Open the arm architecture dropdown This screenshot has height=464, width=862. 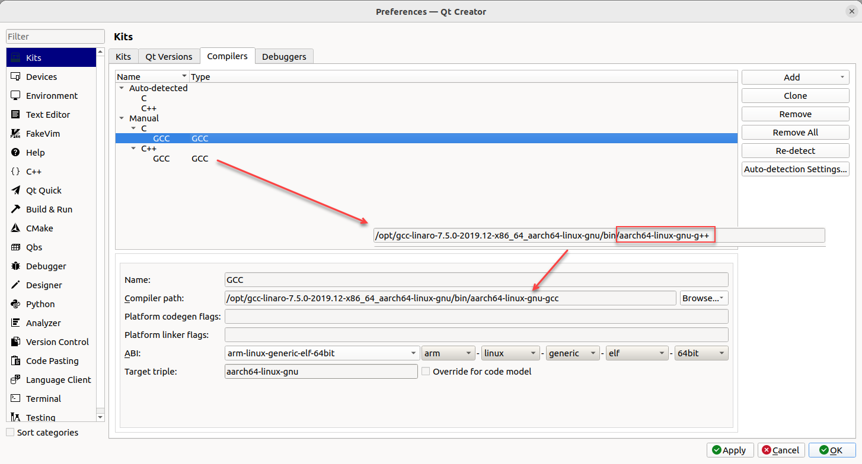tap(449, 353)
